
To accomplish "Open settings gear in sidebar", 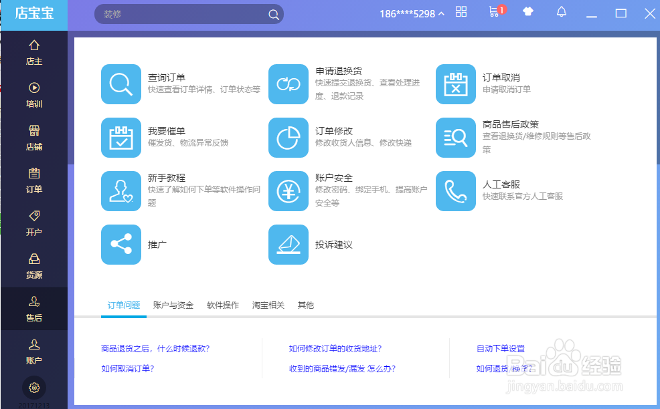I will pyautogui.click(x=34, y=388).
